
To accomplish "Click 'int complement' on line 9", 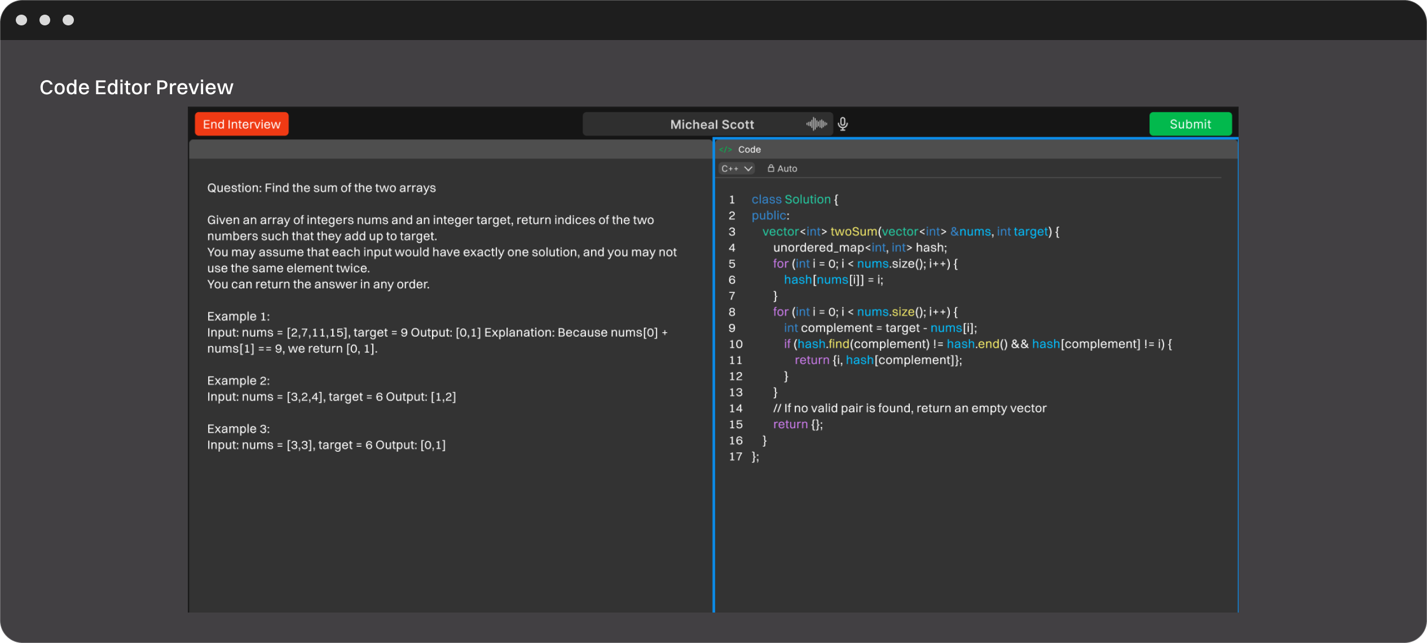I will pyautogui.click(x=829, y=328).
